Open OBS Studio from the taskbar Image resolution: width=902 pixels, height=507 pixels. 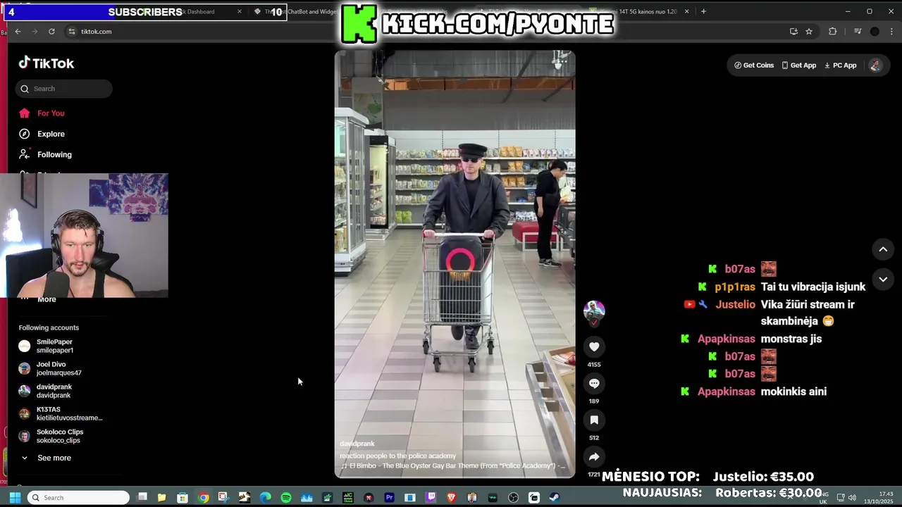(513, 498)
